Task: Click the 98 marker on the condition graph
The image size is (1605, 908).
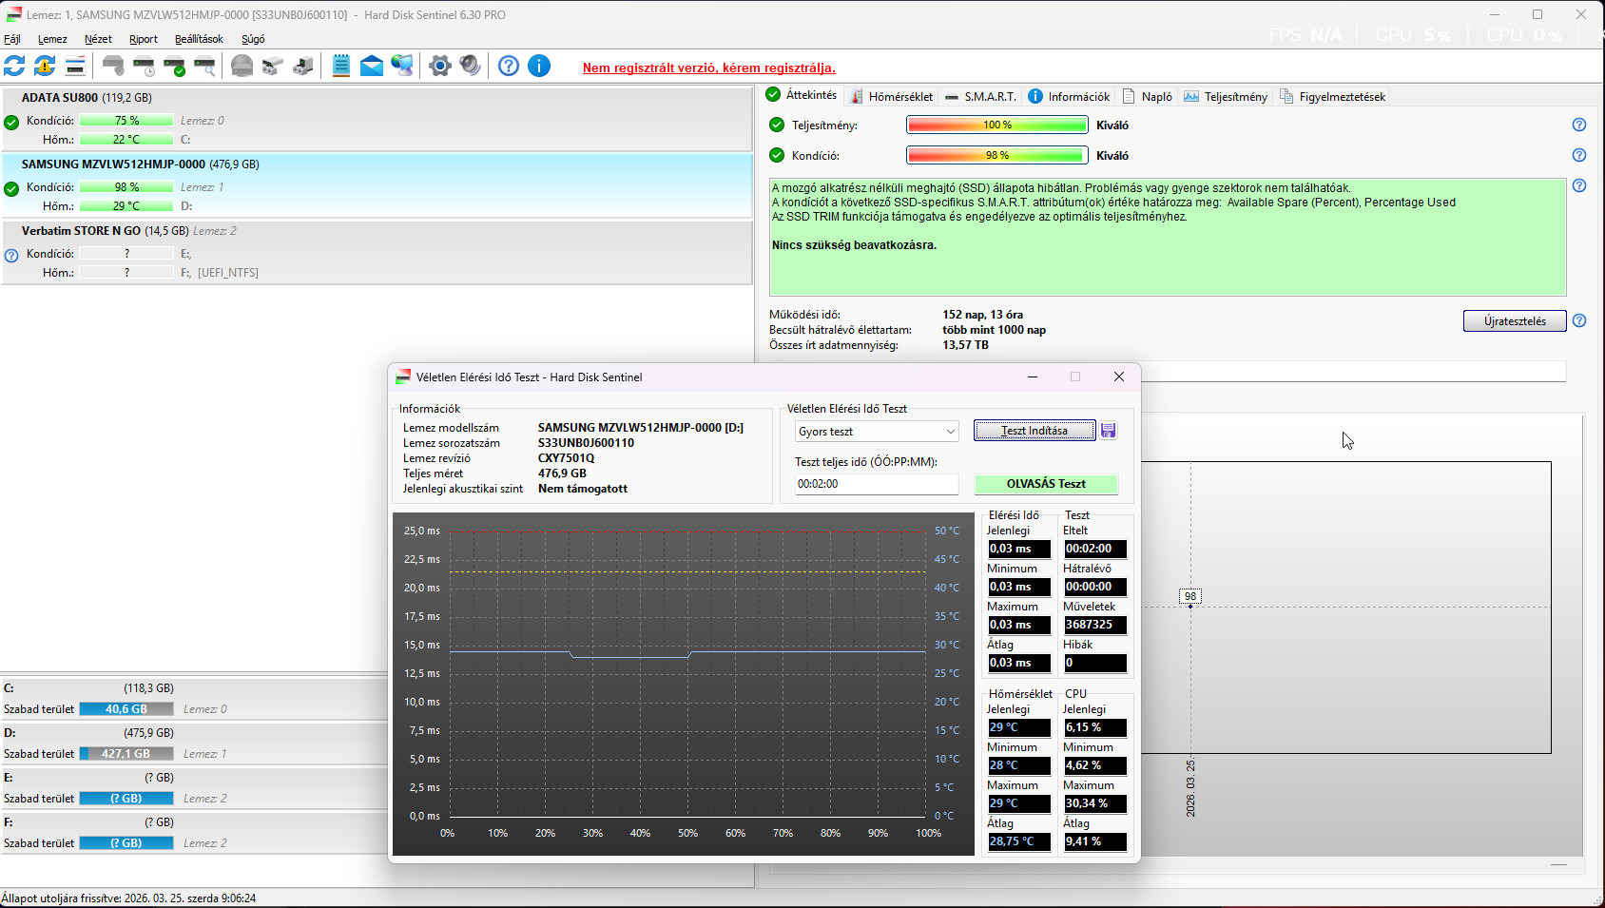Action: [x=1190, y=596]
